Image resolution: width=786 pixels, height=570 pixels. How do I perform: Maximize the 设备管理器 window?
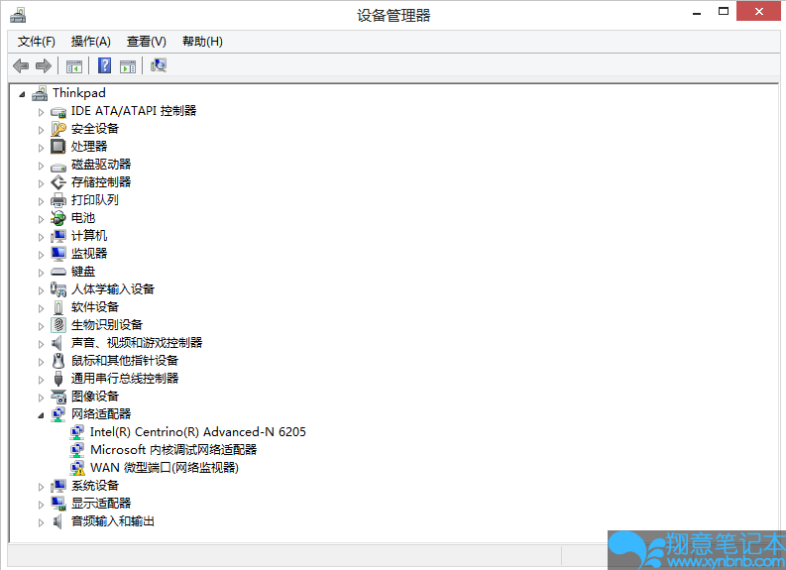point(724,12)
